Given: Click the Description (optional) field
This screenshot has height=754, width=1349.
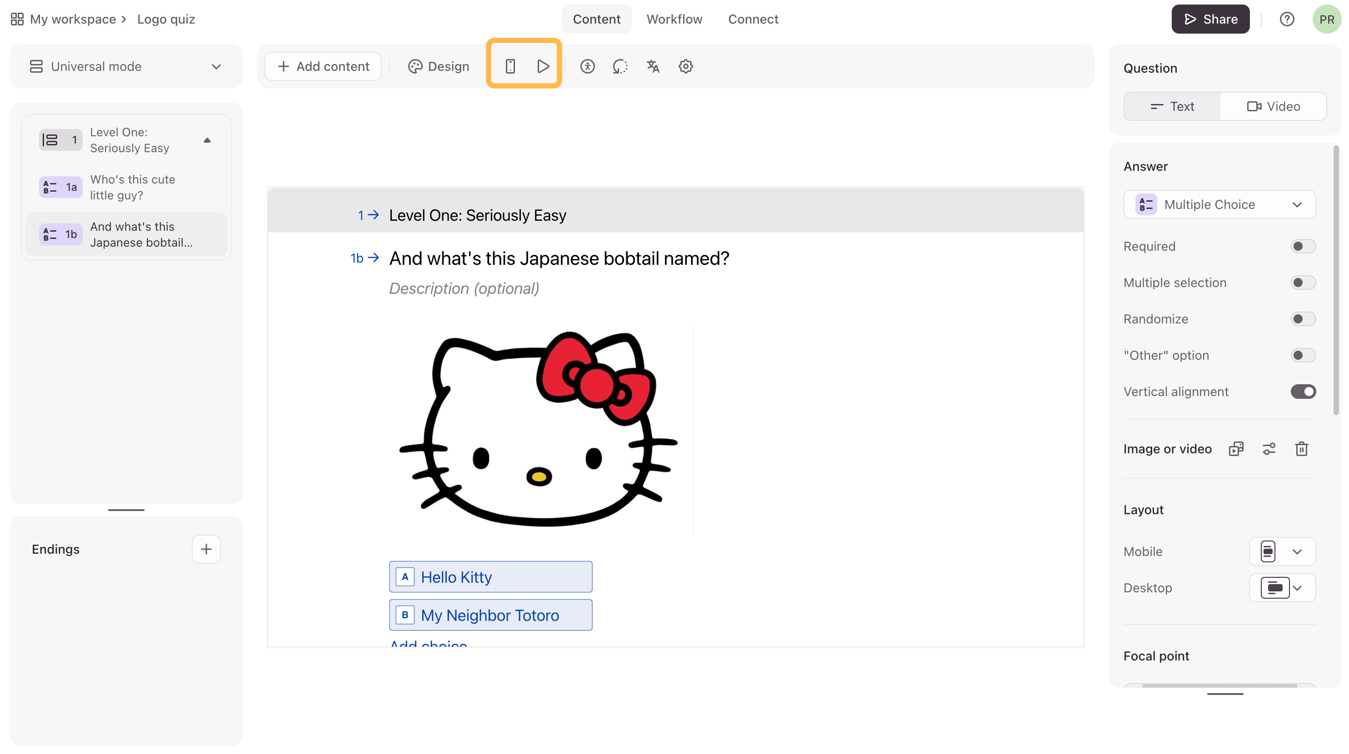Looking at the screenshot, I should coord(464,288).
